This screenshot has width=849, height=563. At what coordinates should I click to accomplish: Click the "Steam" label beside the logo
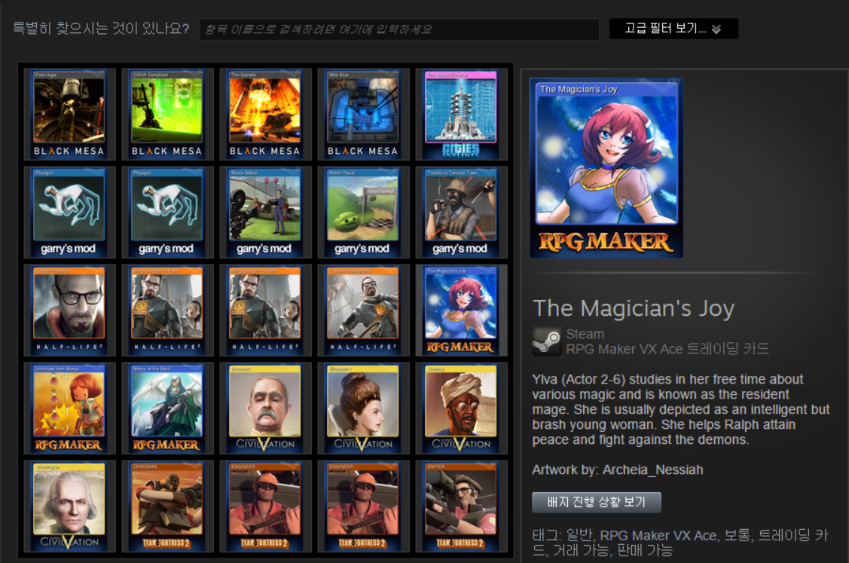point(585,334)
